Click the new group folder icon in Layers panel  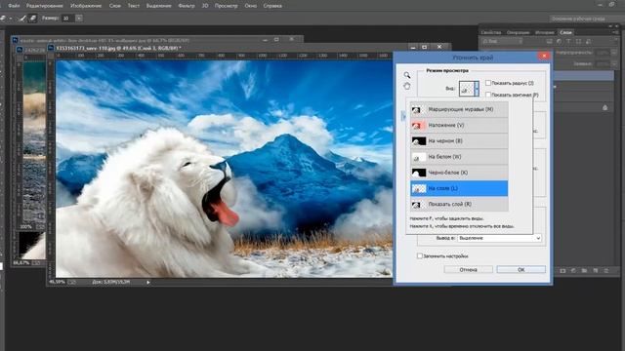pyautogui.click(x=584, y=271)
